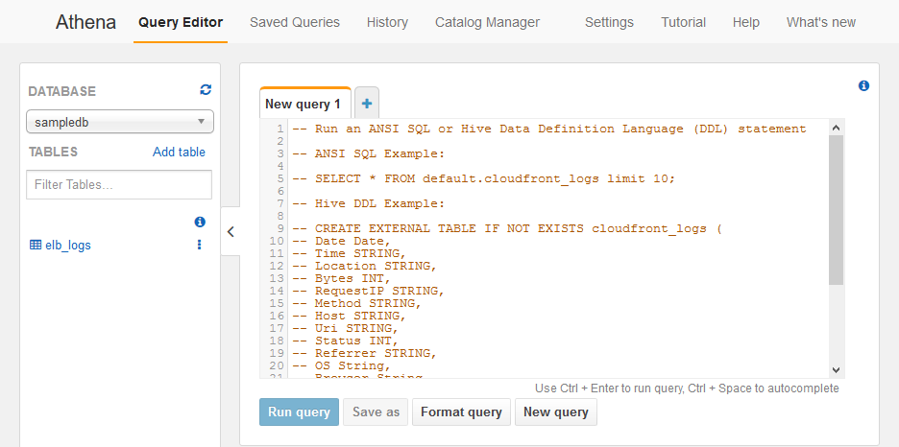Collapse the left sidebar panel

click(x=231, y=231)
